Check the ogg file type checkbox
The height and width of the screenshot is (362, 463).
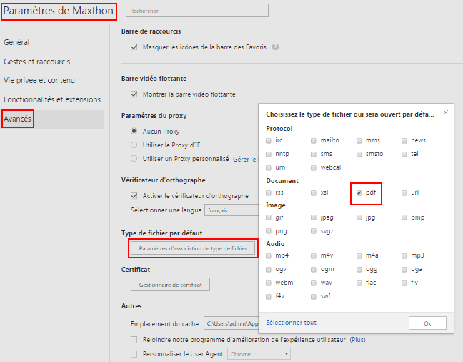359,270
